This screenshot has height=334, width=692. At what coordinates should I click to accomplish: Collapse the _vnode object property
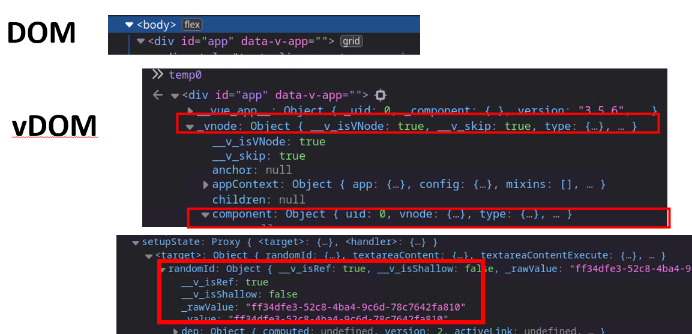click(x=190, y=127)
